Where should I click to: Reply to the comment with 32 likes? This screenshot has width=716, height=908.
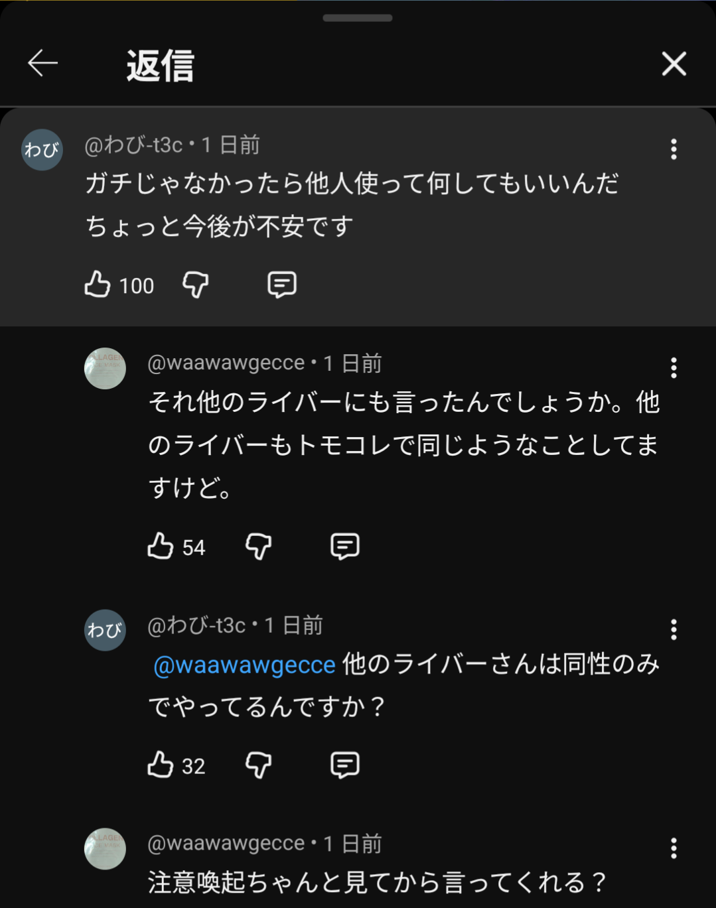click(344, 765)
